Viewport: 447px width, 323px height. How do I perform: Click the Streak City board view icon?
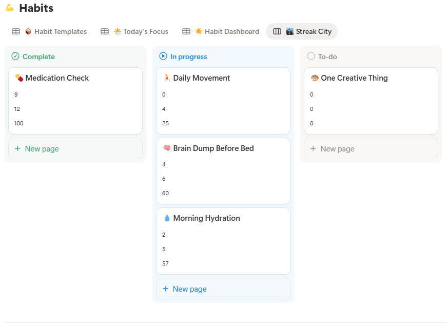[x=277, y=31]
